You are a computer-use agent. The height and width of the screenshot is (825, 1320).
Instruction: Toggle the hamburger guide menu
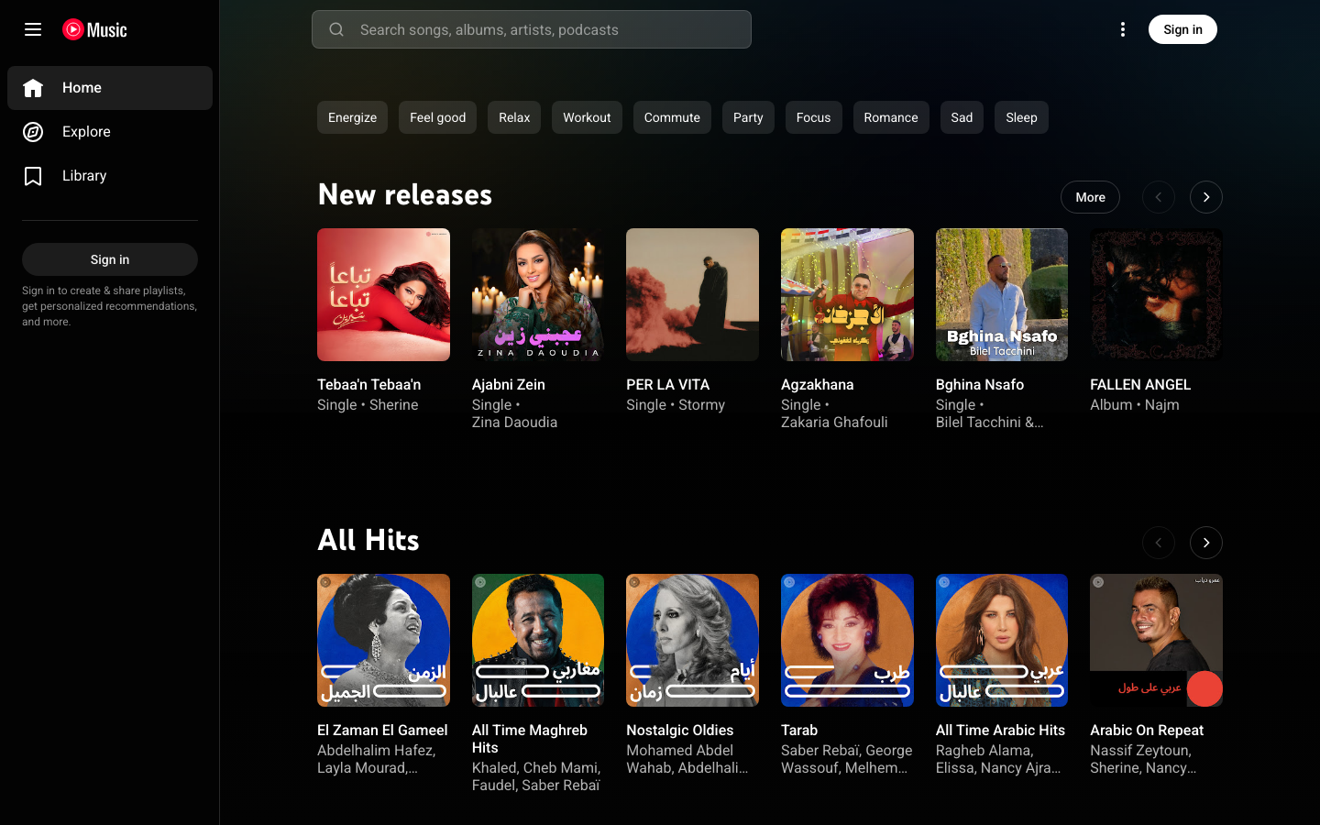pos(33,29)
